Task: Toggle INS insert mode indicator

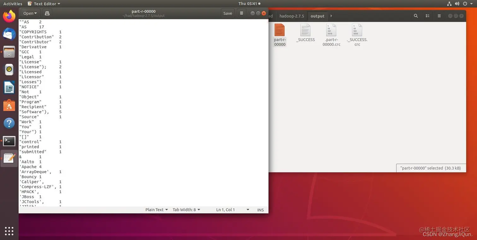Action: pyautogui.click(x=261, y=210)
